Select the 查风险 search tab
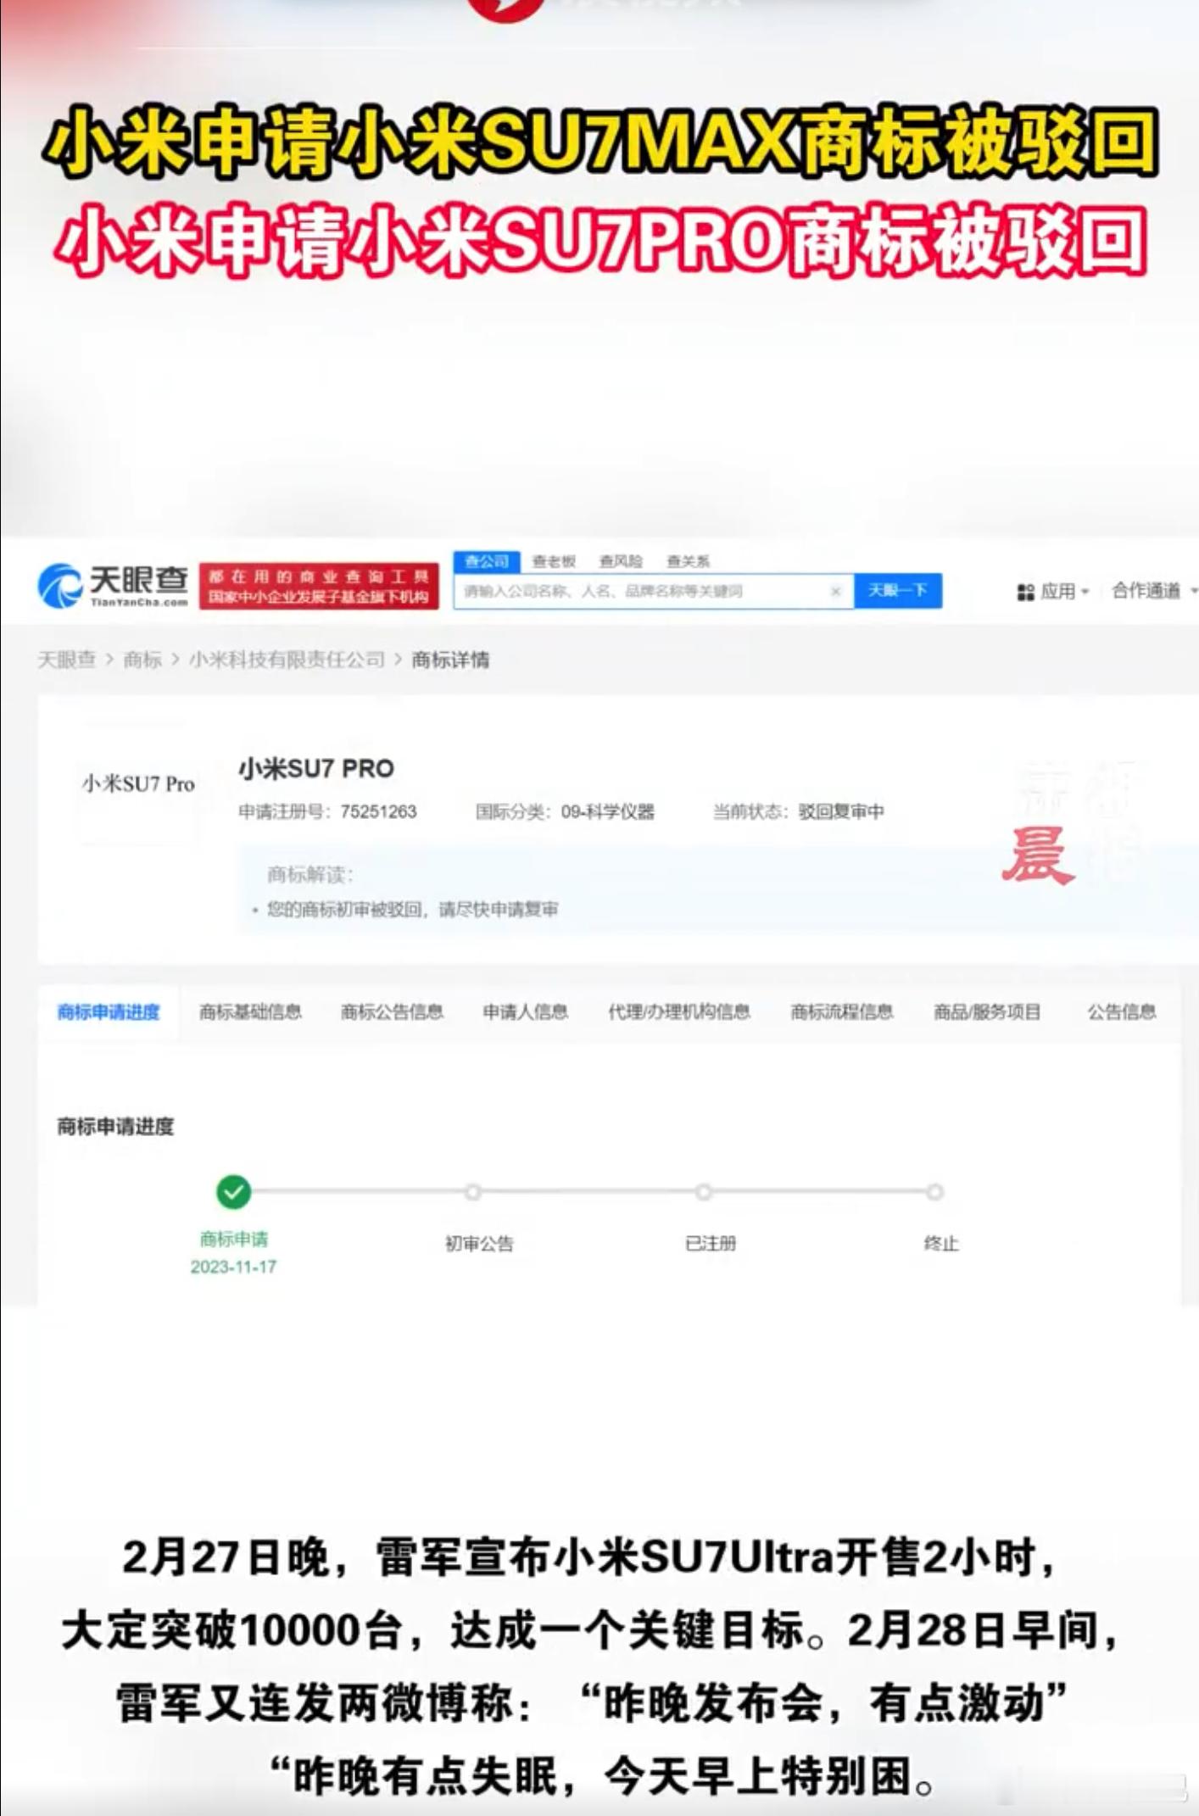Viewport: 1199px width, 1816px height. pos(621,561)
